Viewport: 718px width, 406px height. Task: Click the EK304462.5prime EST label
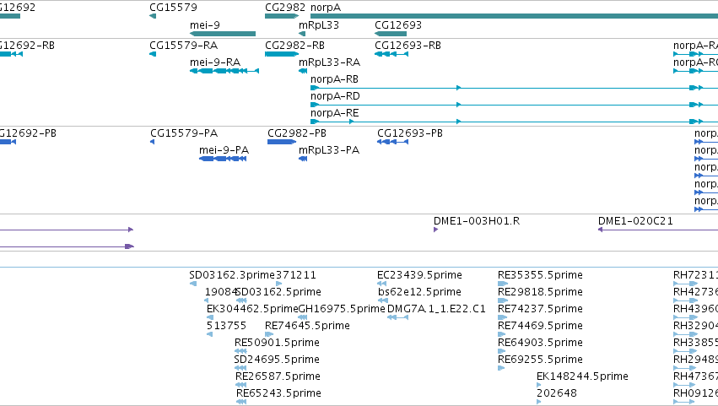click(x=253, y=309)
